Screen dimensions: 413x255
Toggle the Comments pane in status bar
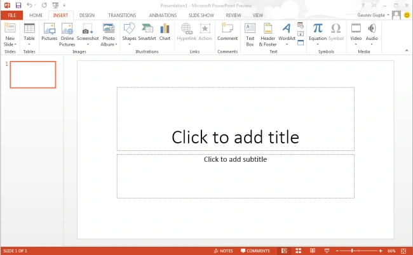click(255, 251)
